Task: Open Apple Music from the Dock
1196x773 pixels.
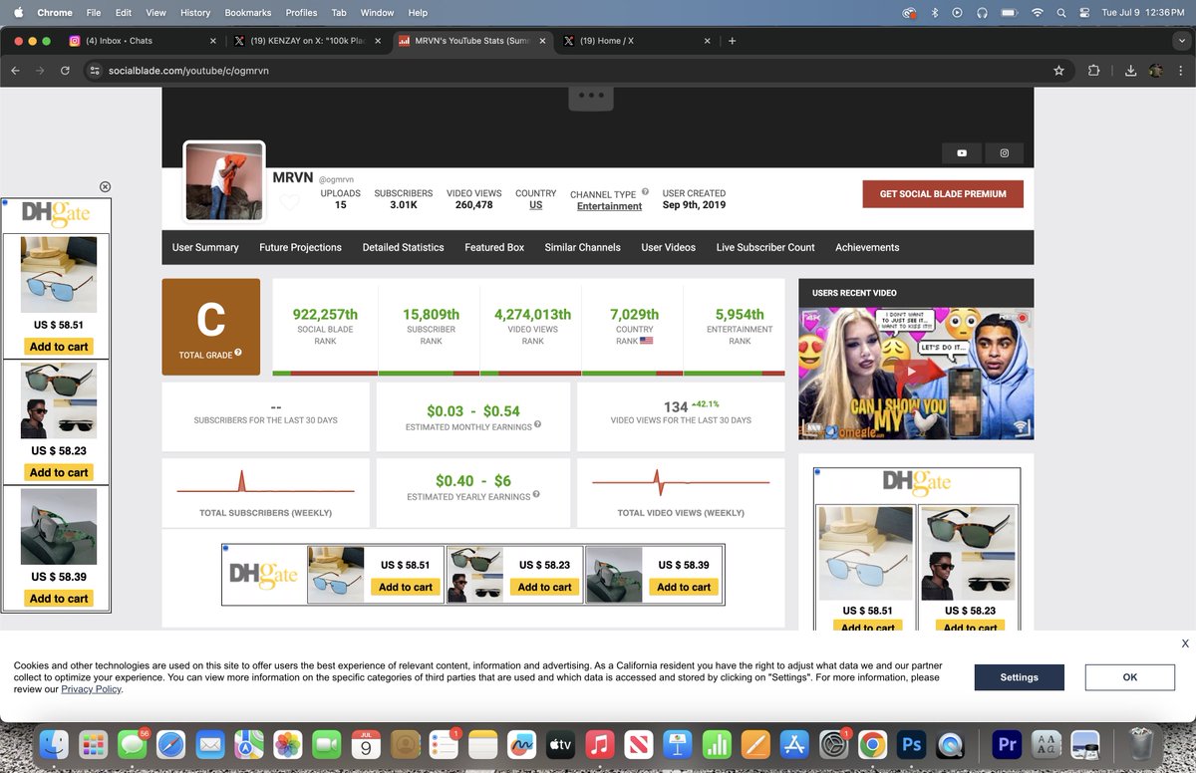Action: [599, 743]
